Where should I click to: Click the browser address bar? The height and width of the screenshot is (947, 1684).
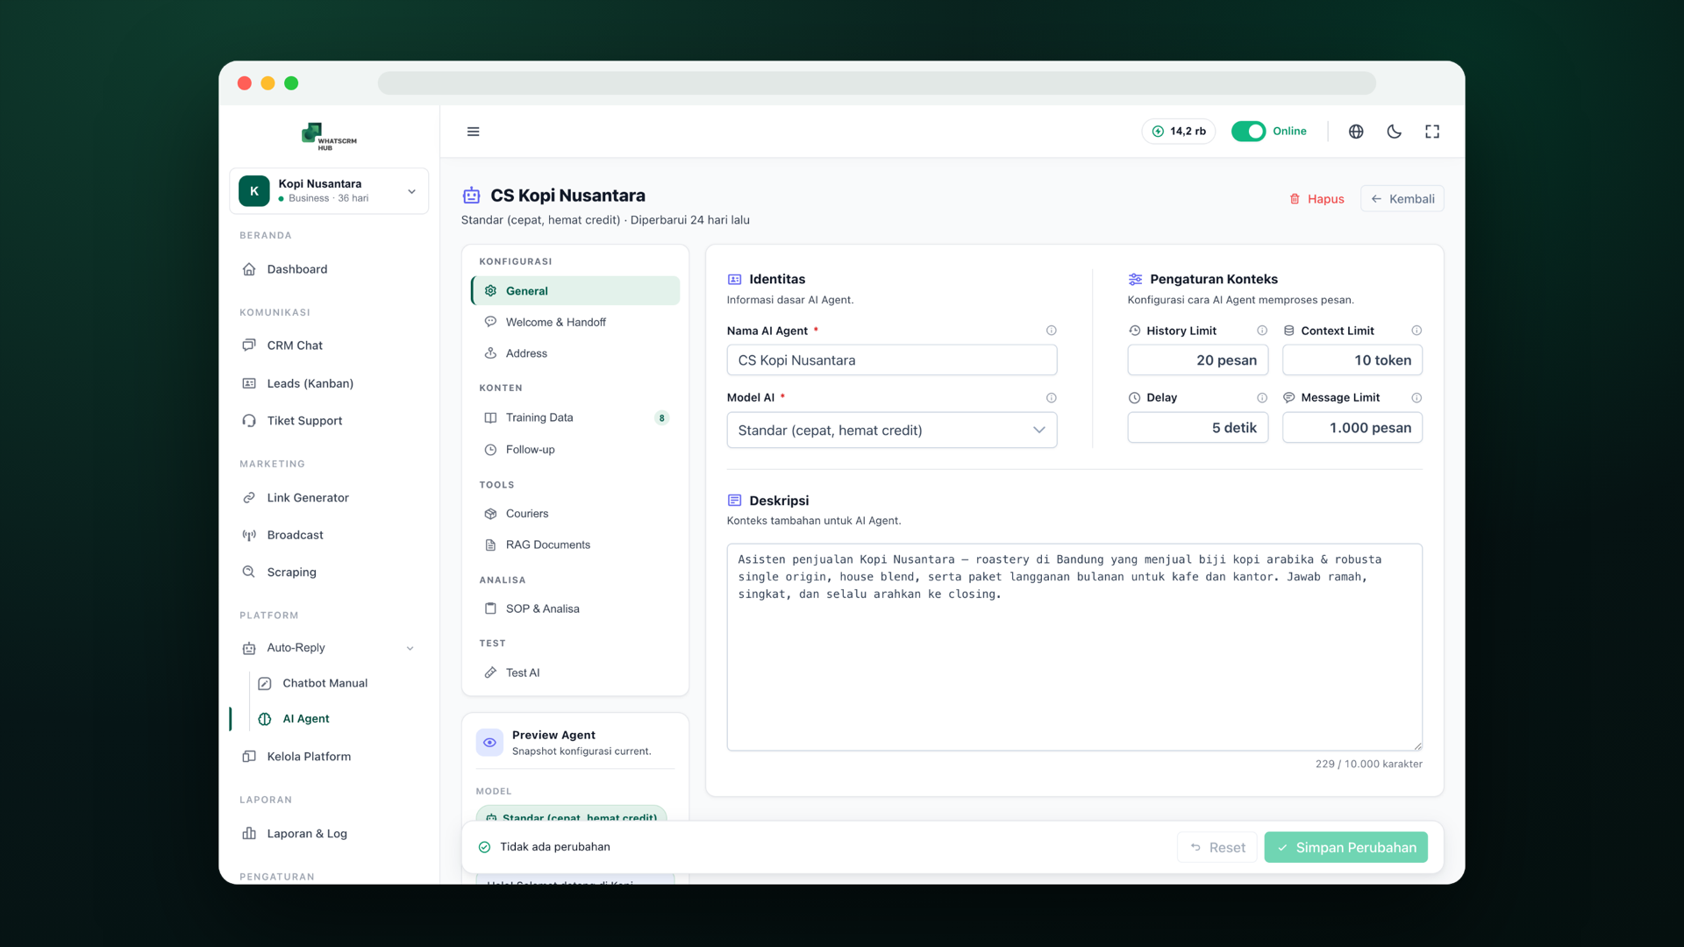tap(876, 83)
